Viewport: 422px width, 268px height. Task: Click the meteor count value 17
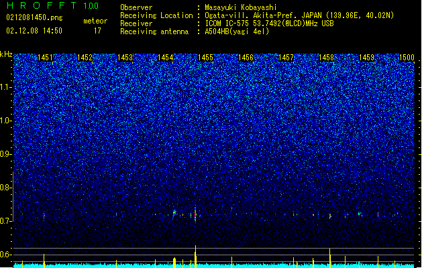(x=97, y=31)
